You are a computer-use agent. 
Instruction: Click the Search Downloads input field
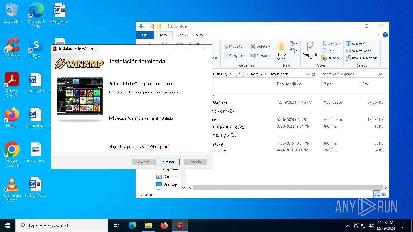click(352, 74)
